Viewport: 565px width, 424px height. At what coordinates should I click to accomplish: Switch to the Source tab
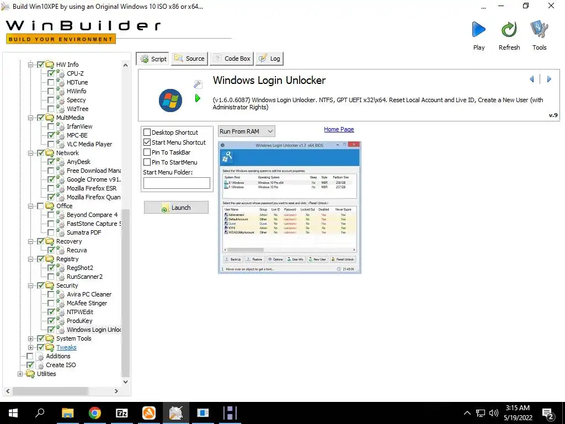tap(190, 59)
